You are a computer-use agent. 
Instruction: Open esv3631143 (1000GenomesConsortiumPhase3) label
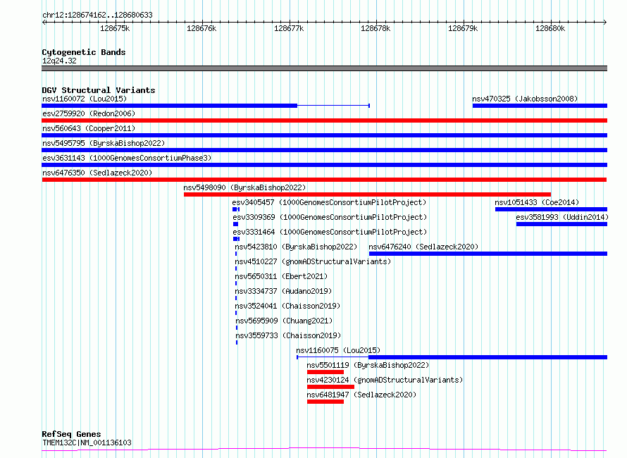(x=127, y=158)
